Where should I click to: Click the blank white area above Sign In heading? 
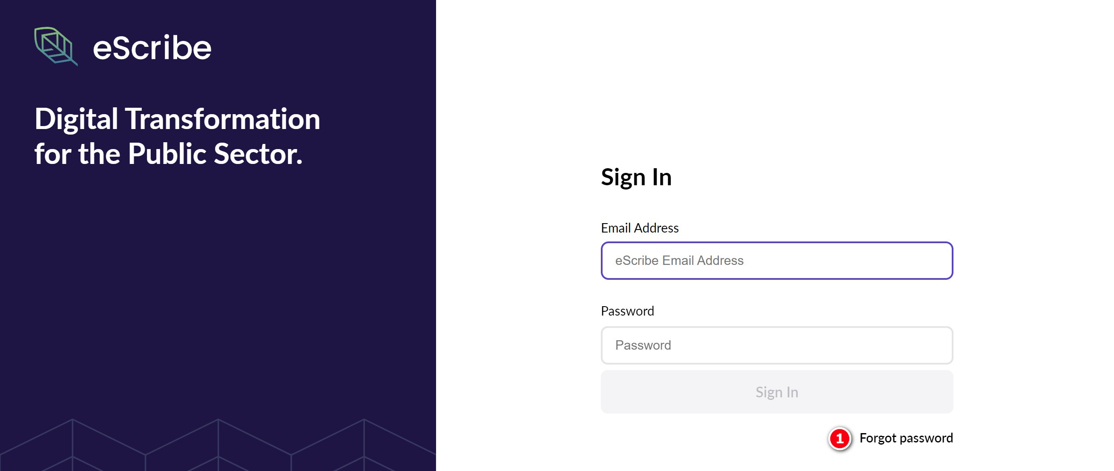774,86
